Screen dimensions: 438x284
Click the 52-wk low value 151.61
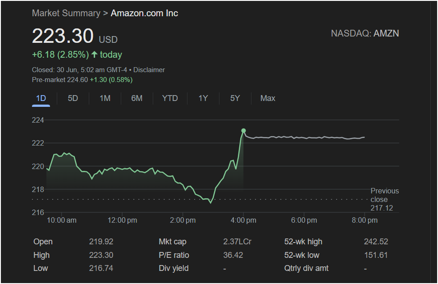[x=376, y=255]
